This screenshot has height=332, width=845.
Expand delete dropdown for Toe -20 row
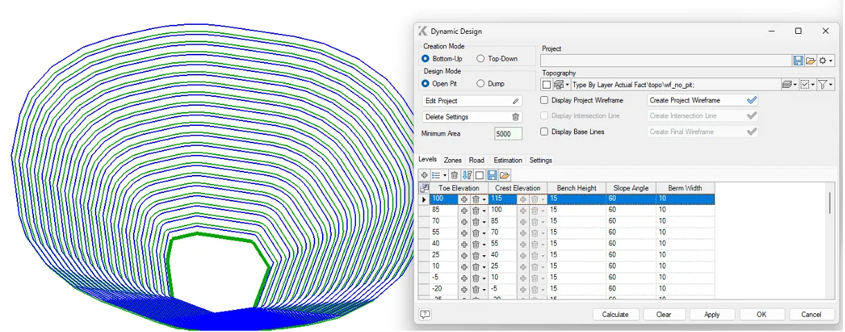click(484, 288)
